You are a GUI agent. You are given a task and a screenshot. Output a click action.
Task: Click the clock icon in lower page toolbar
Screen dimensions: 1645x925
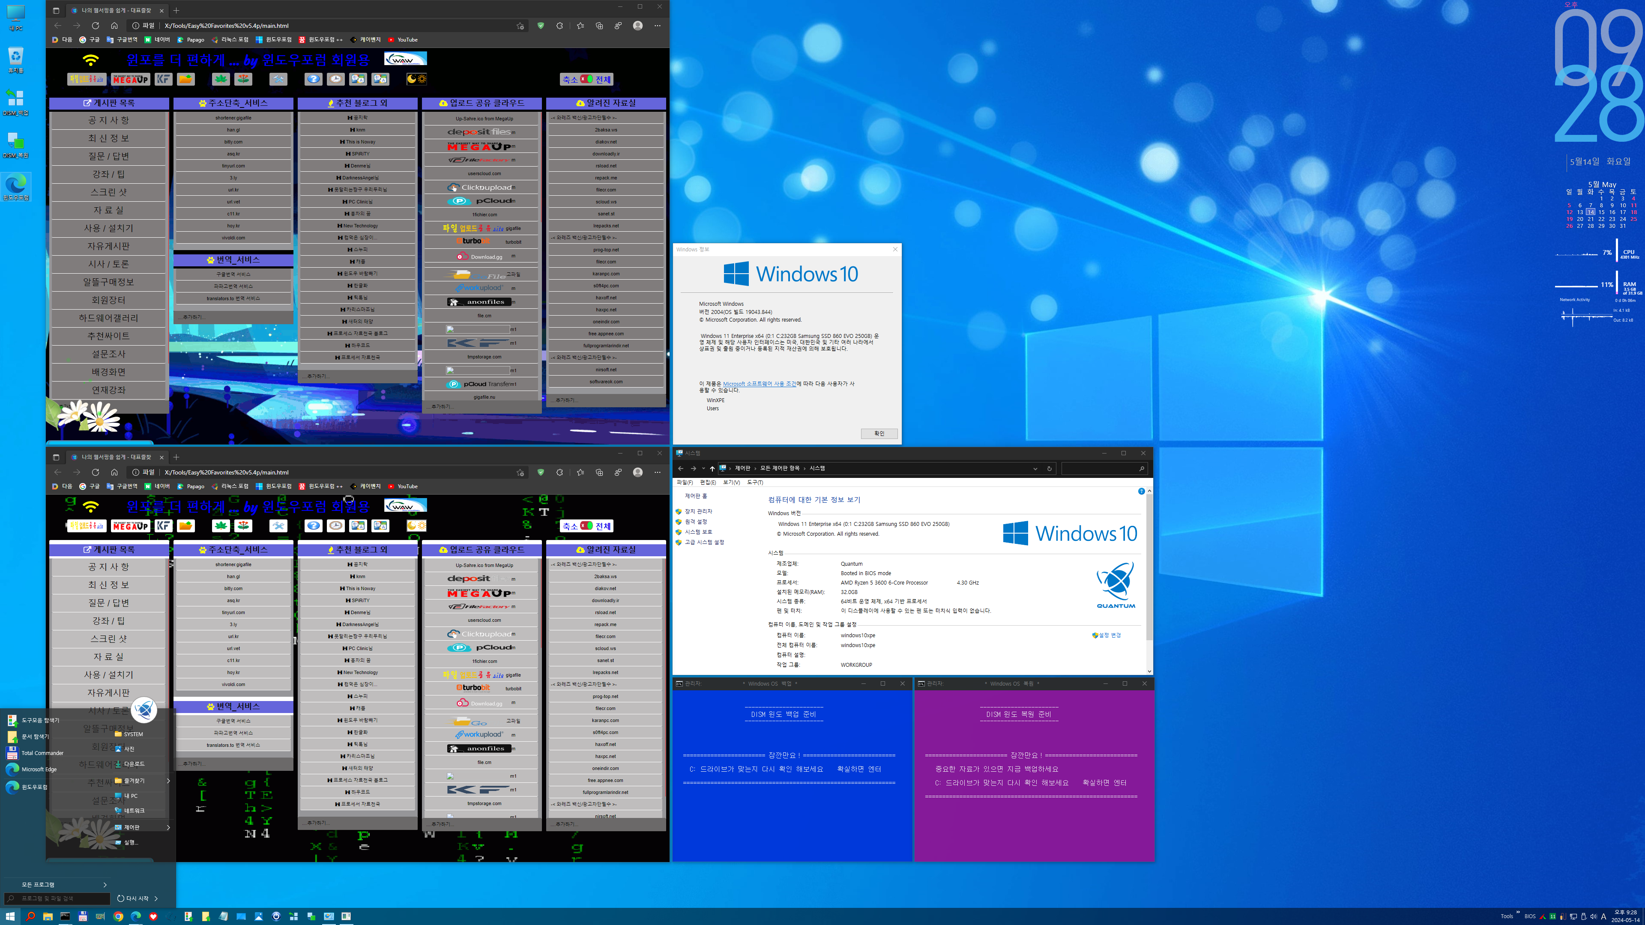point(336,526)
